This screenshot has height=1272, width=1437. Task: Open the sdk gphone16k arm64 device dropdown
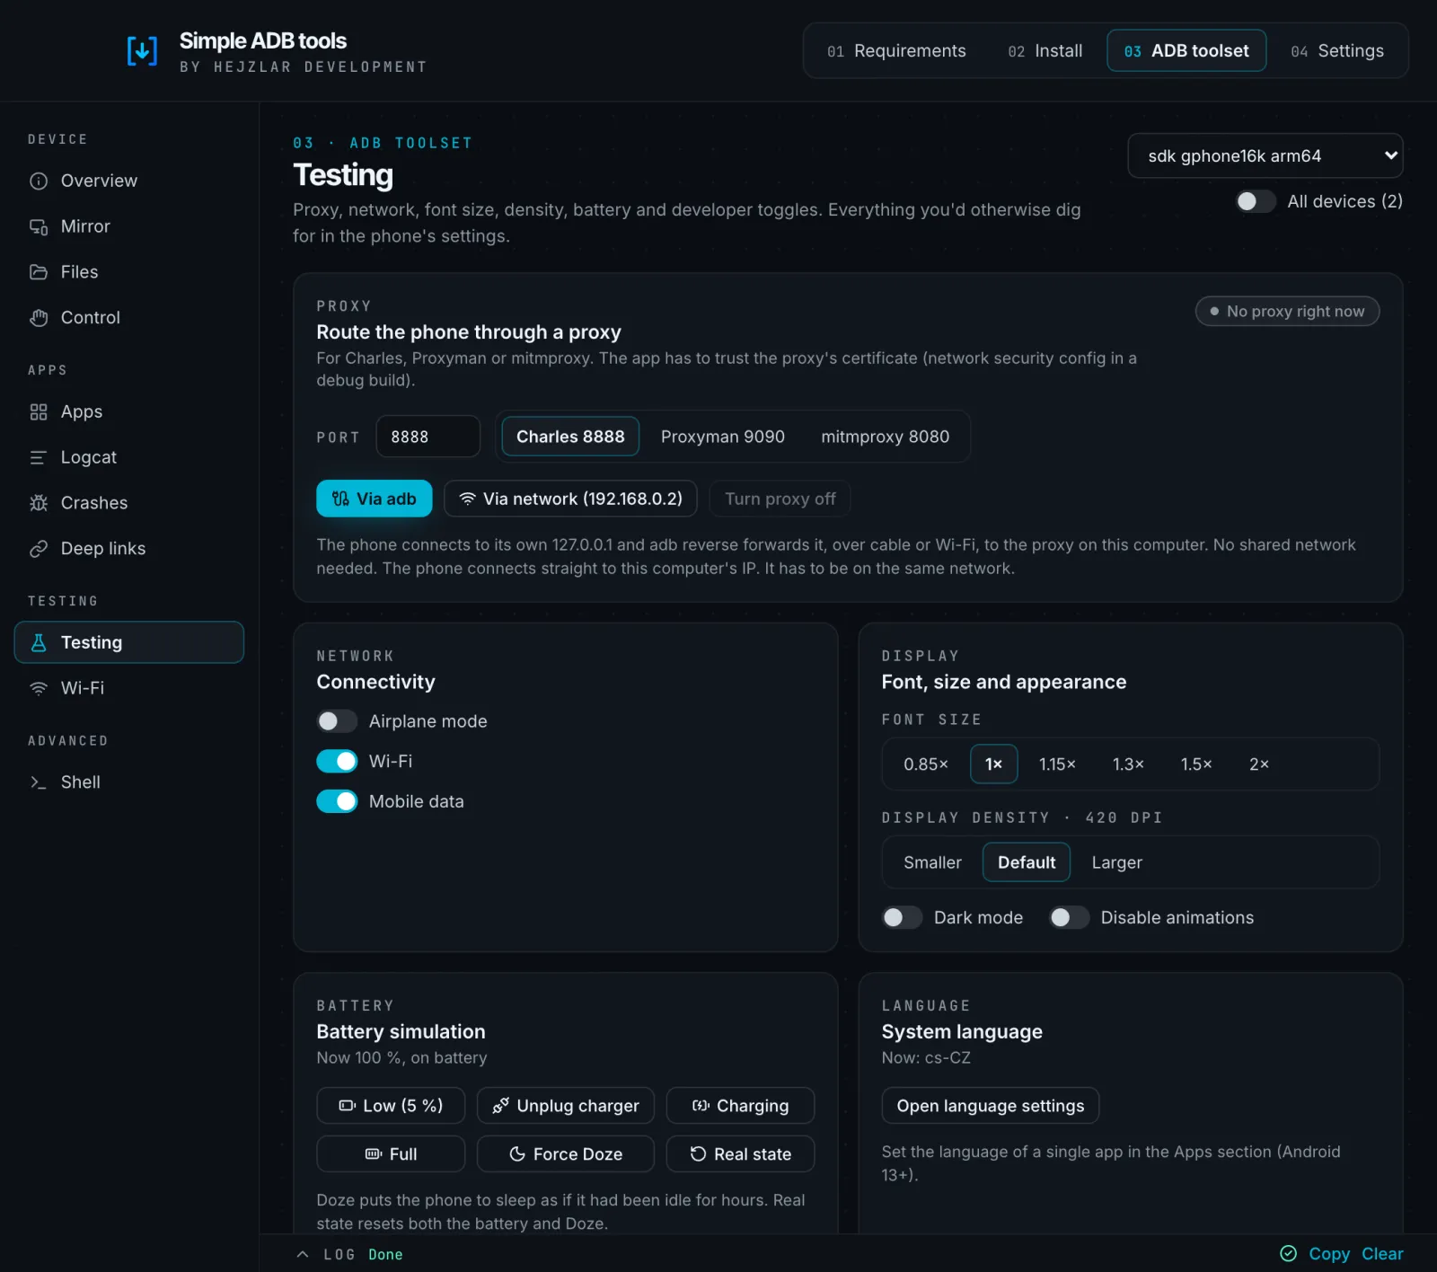click(1265, 156)
